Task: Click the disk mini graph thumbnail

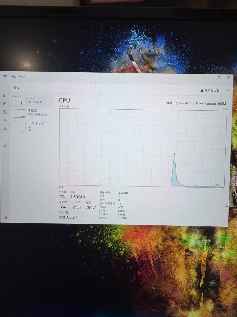Action: pyautogui.click(x=19, y=127)
